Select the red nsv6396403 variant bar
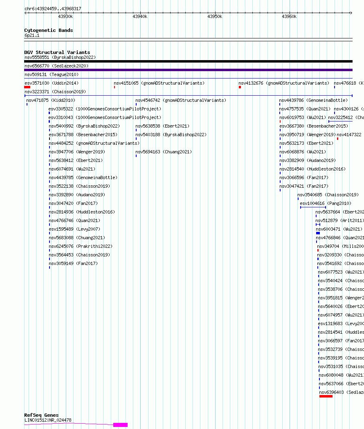This screenshot has height=429, width=364. click(x=326, y=396)
